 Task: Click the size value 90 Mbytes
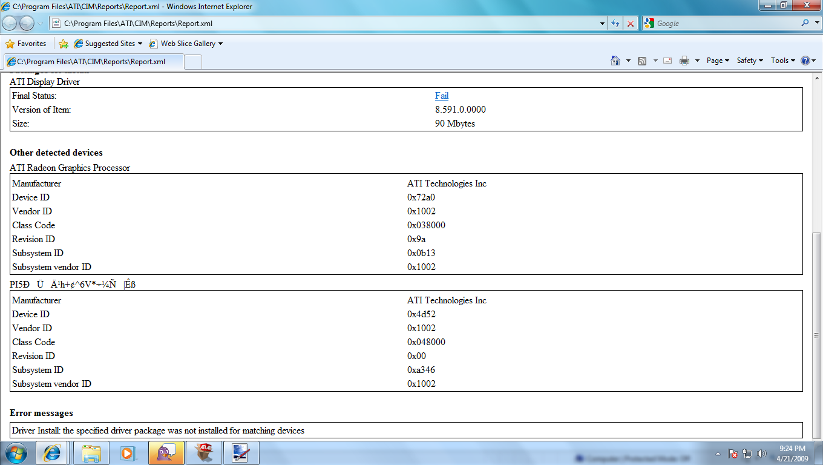(455, 124)
